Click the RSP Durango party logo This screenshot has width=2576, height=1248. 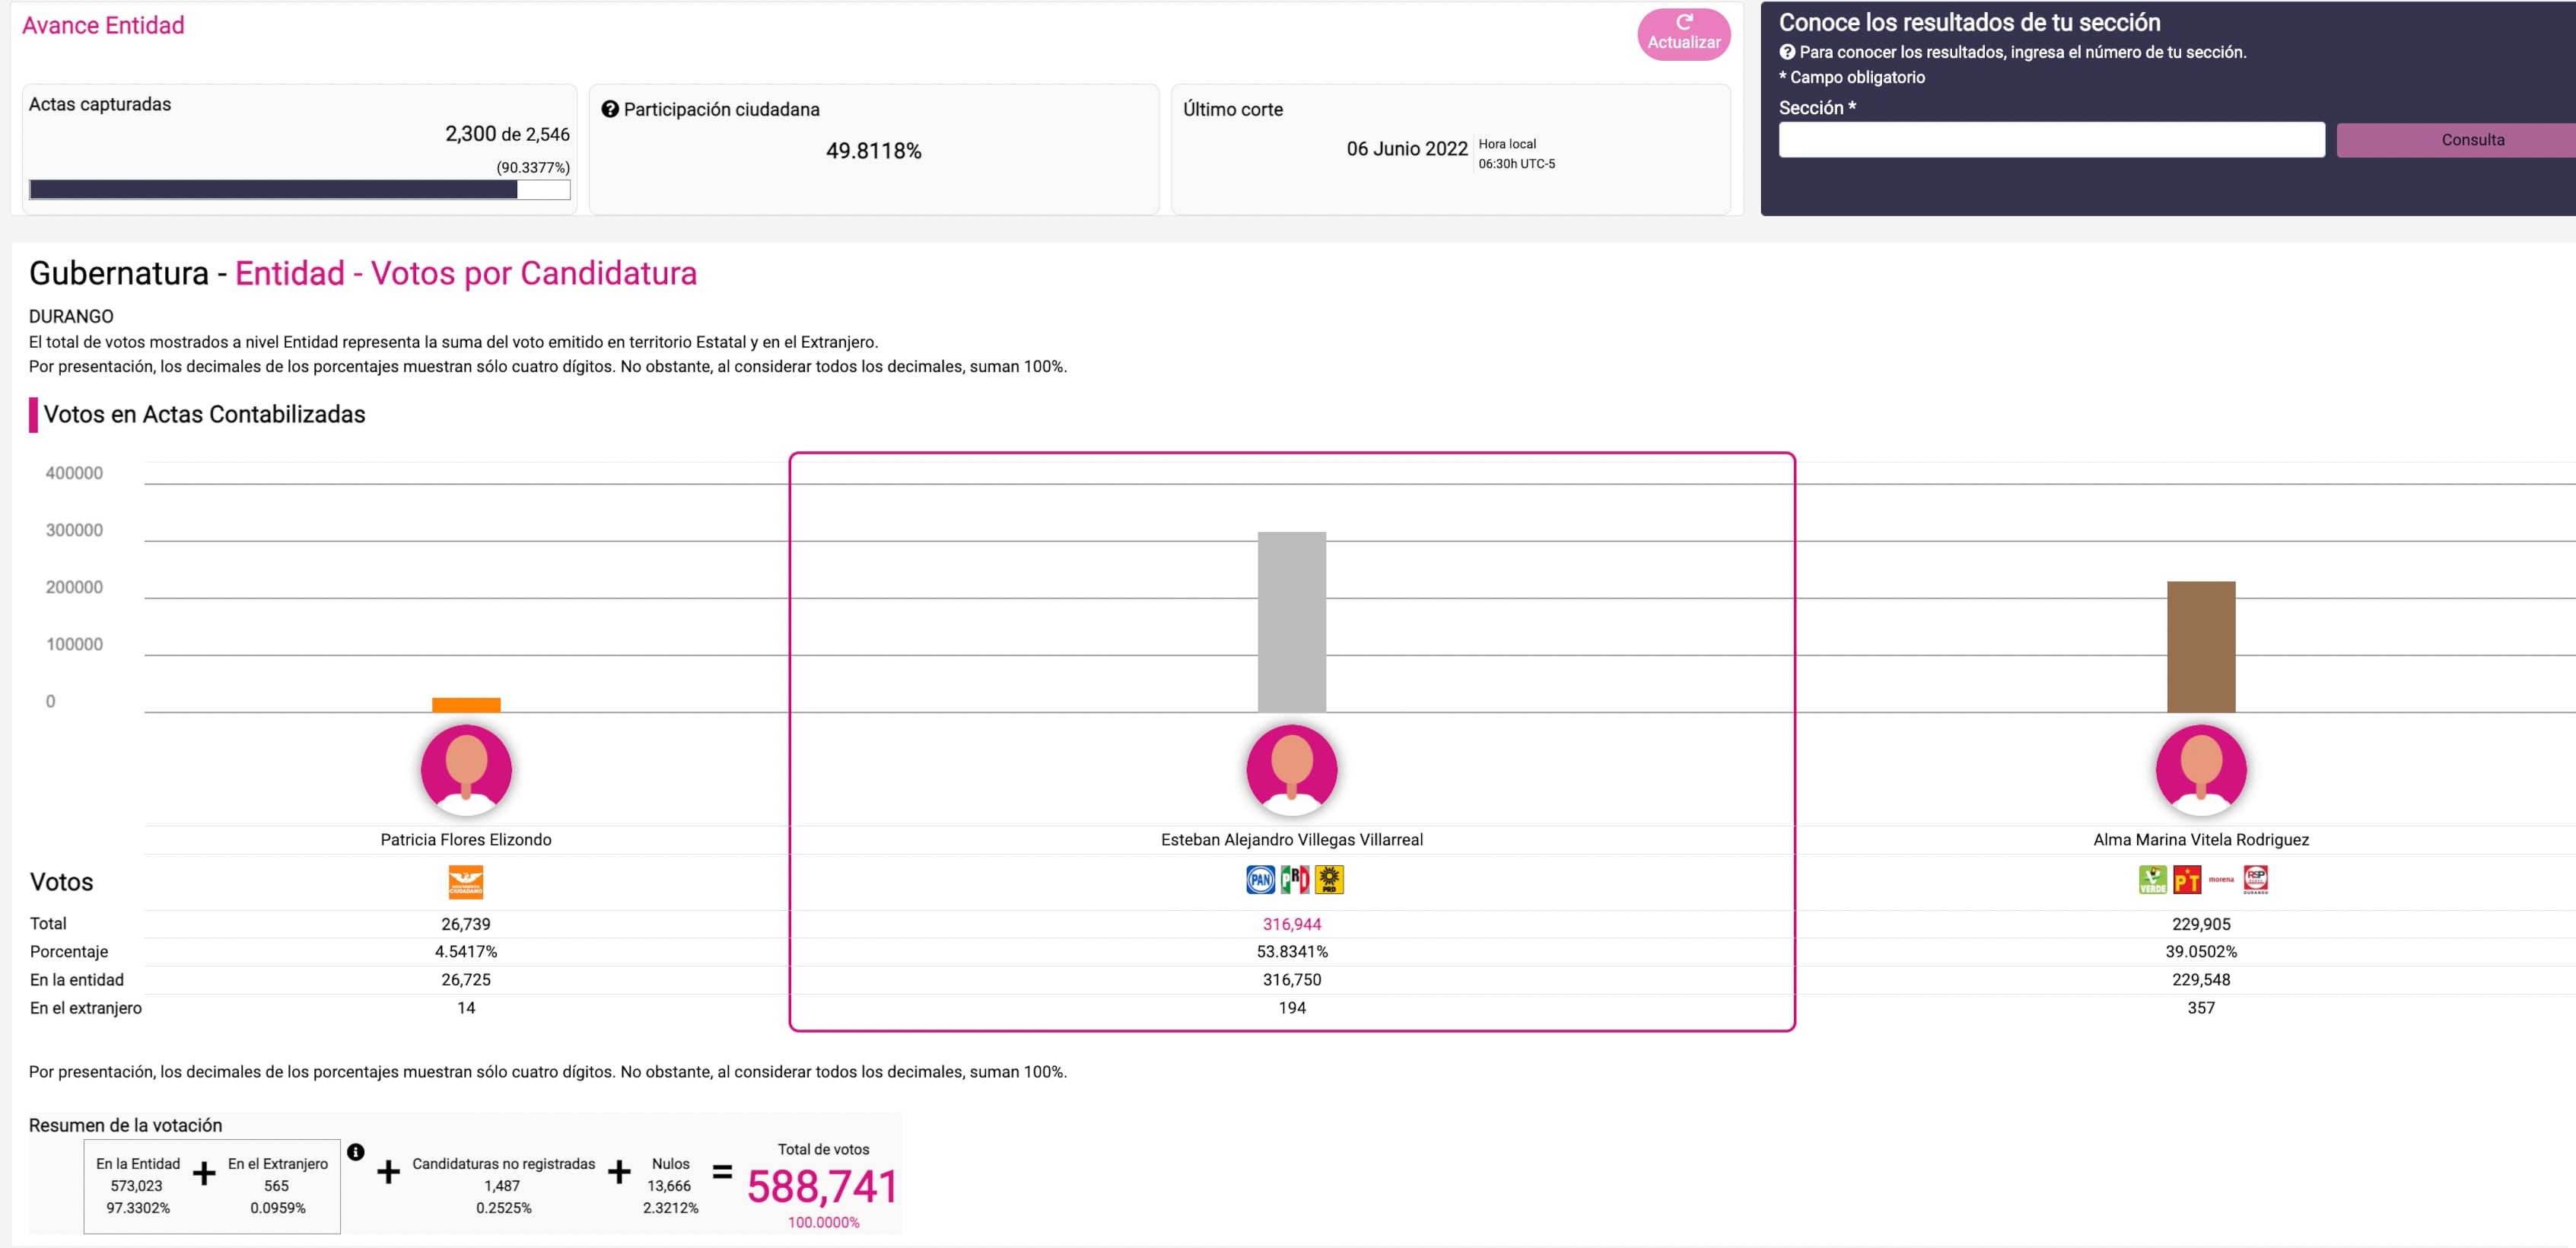[2255, 879]
